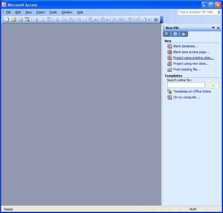Click the 'From existing file...' link
The image size is (223, 213).
tap(187, 69)
